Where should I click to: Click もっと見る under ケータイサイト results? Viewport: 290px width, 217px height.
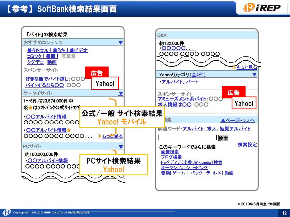(112, 136)
